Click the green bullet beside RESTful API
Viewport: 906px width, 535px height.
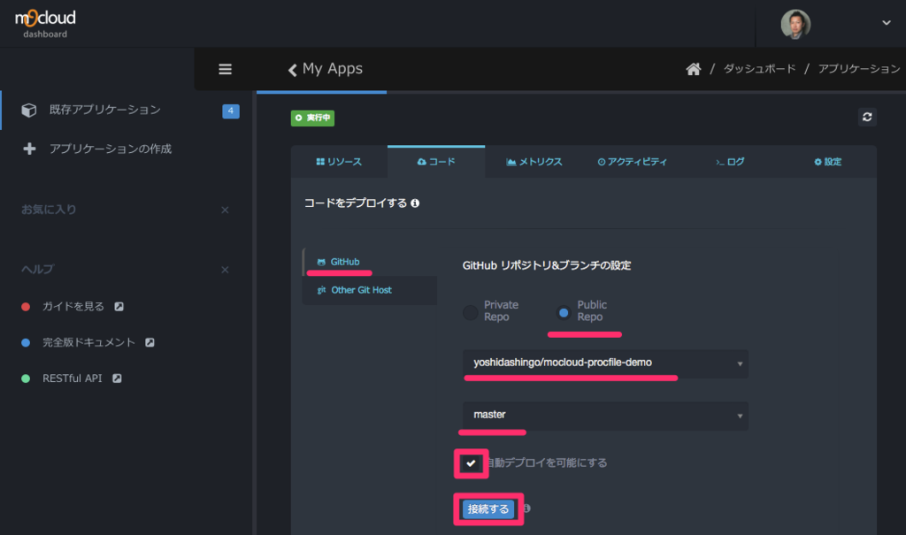pos(26,378)
